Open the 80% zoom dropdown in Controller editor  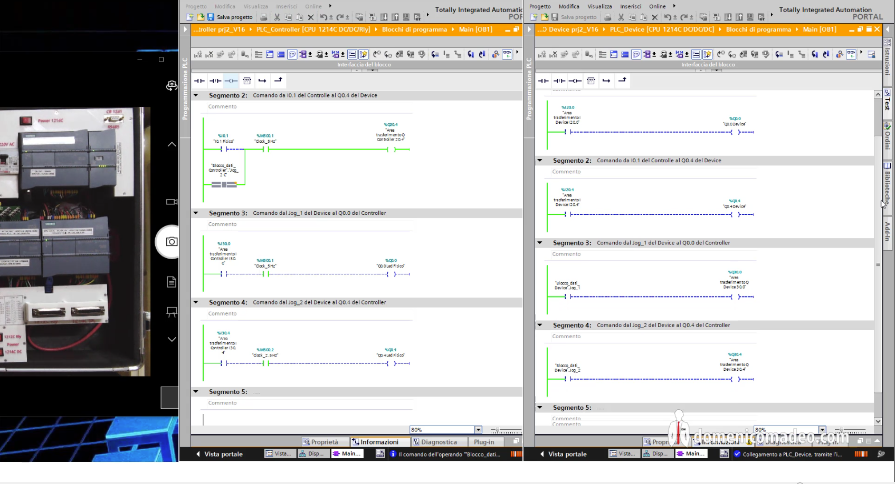pos(478,430)
